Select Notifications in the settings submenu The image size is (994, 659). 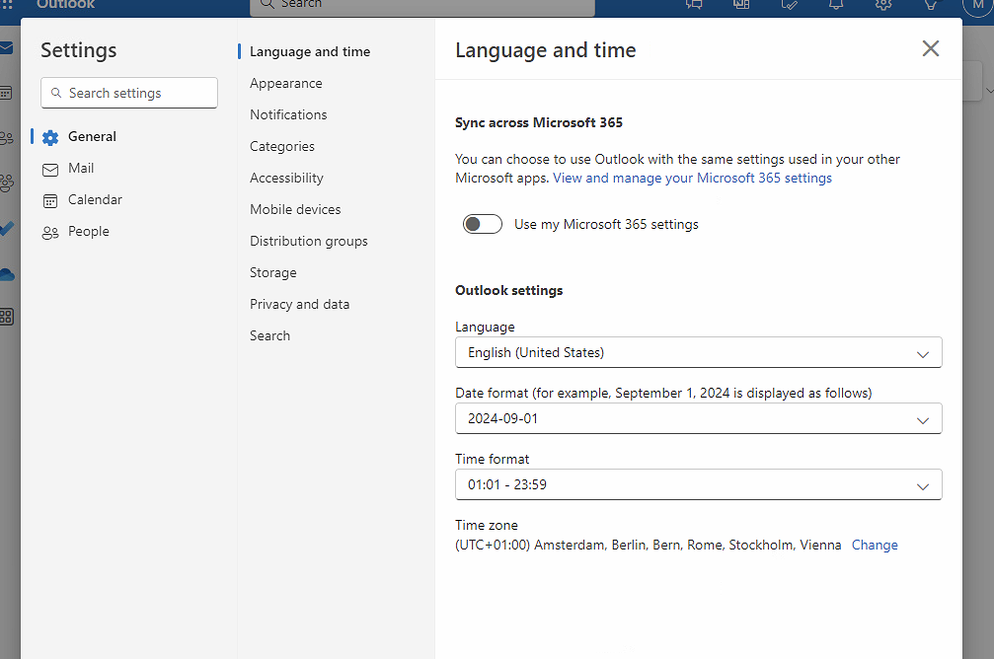[288, 115]
